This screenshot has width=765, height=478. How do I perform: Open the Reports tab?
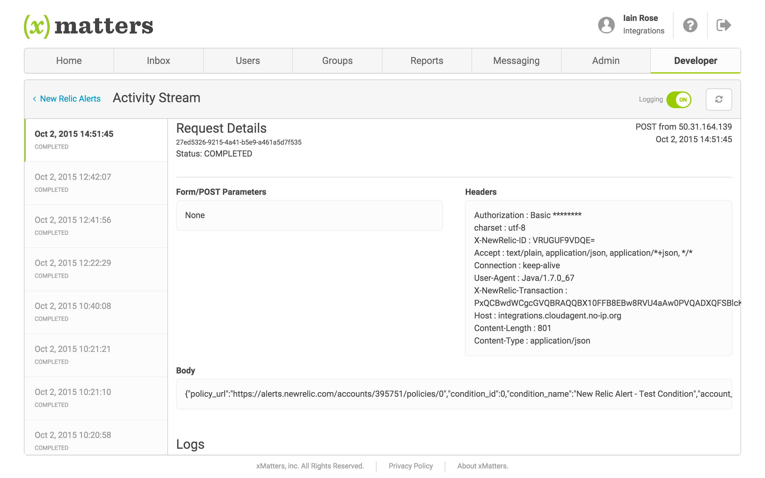tap(427, 61)
